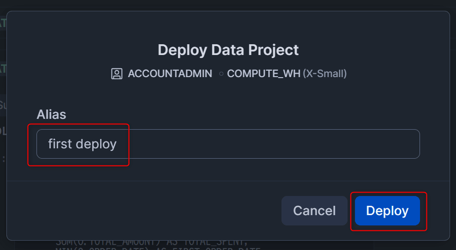456x250 pixels.
Task: Click the dimmed backdrop above the dialog
Action: click(228, 5)
